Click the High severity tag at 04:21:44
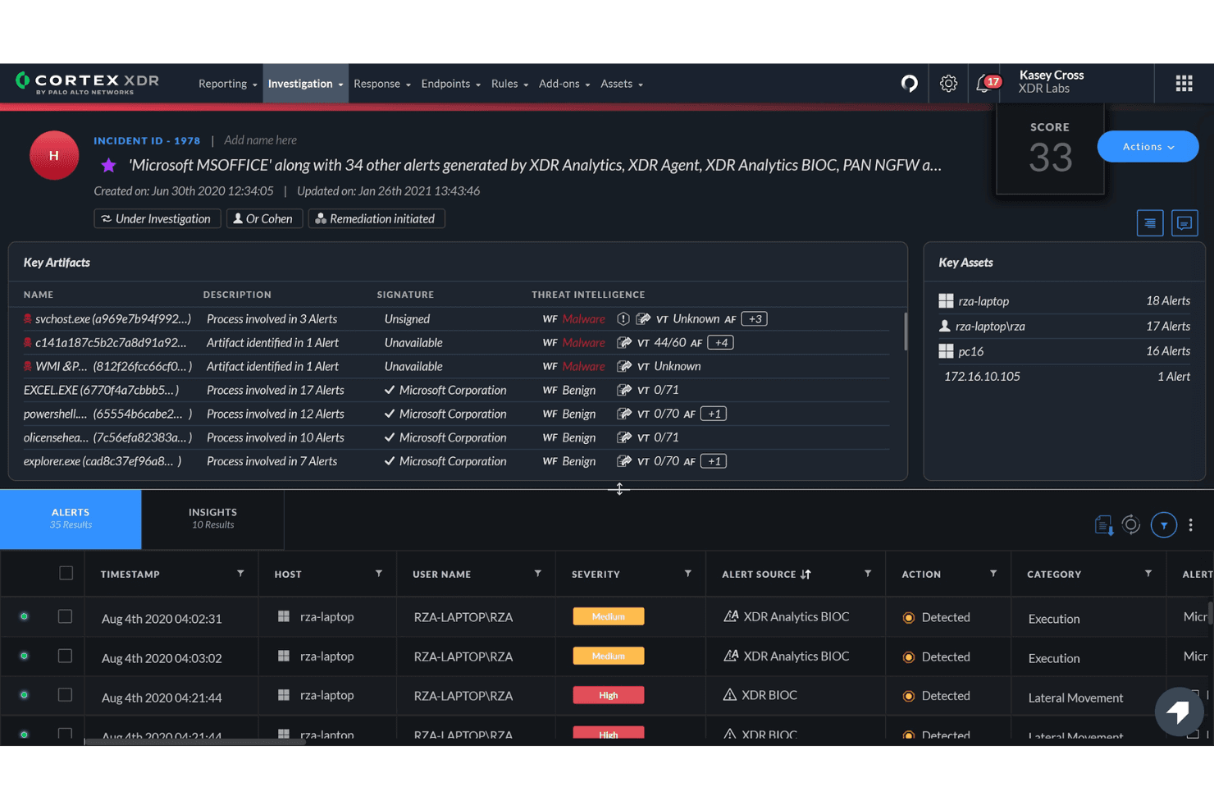 click(609, 695)
